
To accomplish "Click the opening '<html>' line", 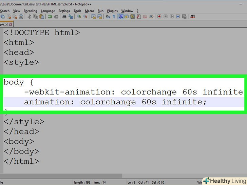I will point(19,42).
